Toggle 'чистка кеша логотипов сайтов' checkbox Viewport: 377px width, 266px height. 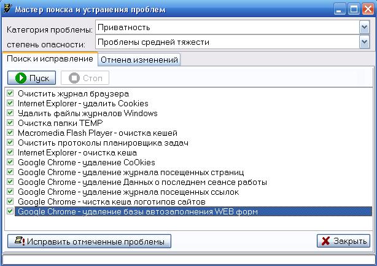(x=10, y=201)
